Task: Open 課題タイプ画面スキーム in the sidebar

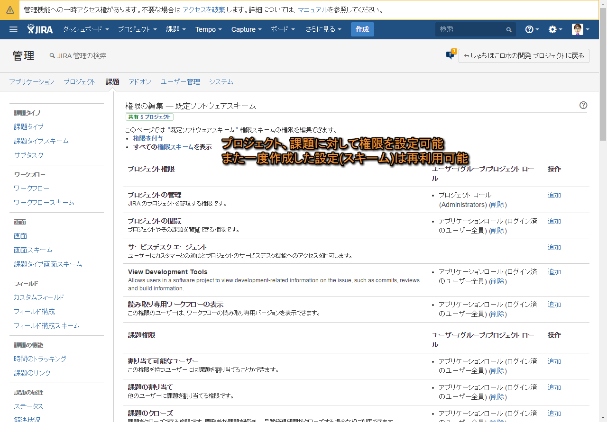Action: 48,264
